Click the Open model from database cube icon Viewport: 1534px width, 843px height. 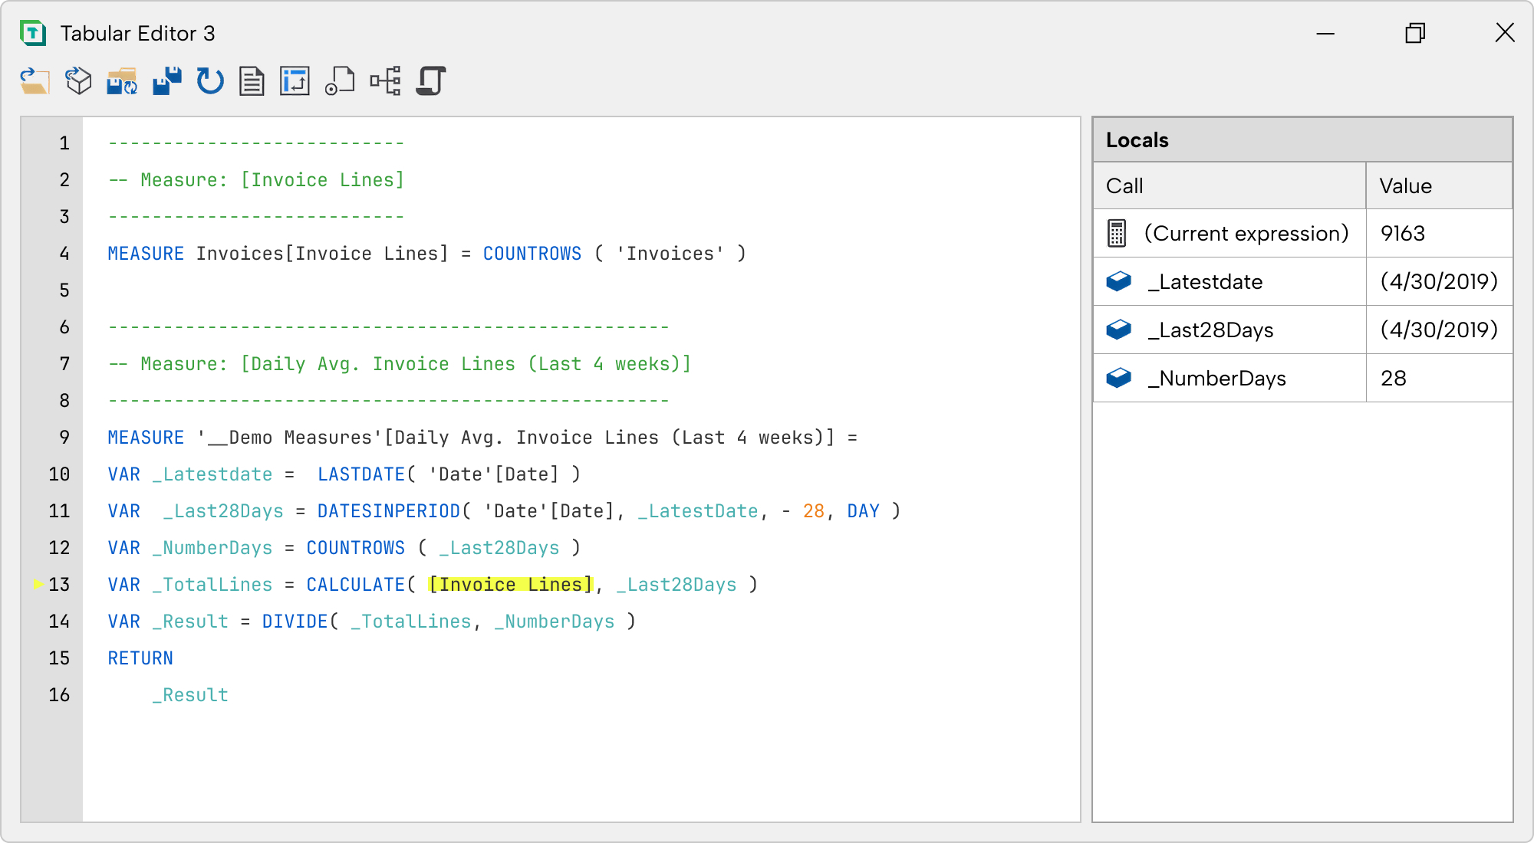coord(78,80)
